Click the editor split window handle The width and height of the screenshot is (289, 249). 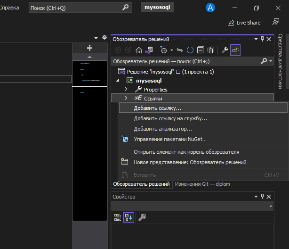coord(89,48)
